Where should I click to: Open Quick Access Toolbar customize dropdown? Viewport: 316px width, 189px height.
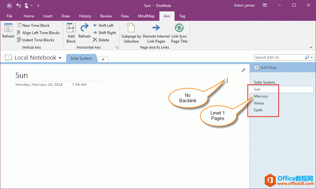pos(38,5)
